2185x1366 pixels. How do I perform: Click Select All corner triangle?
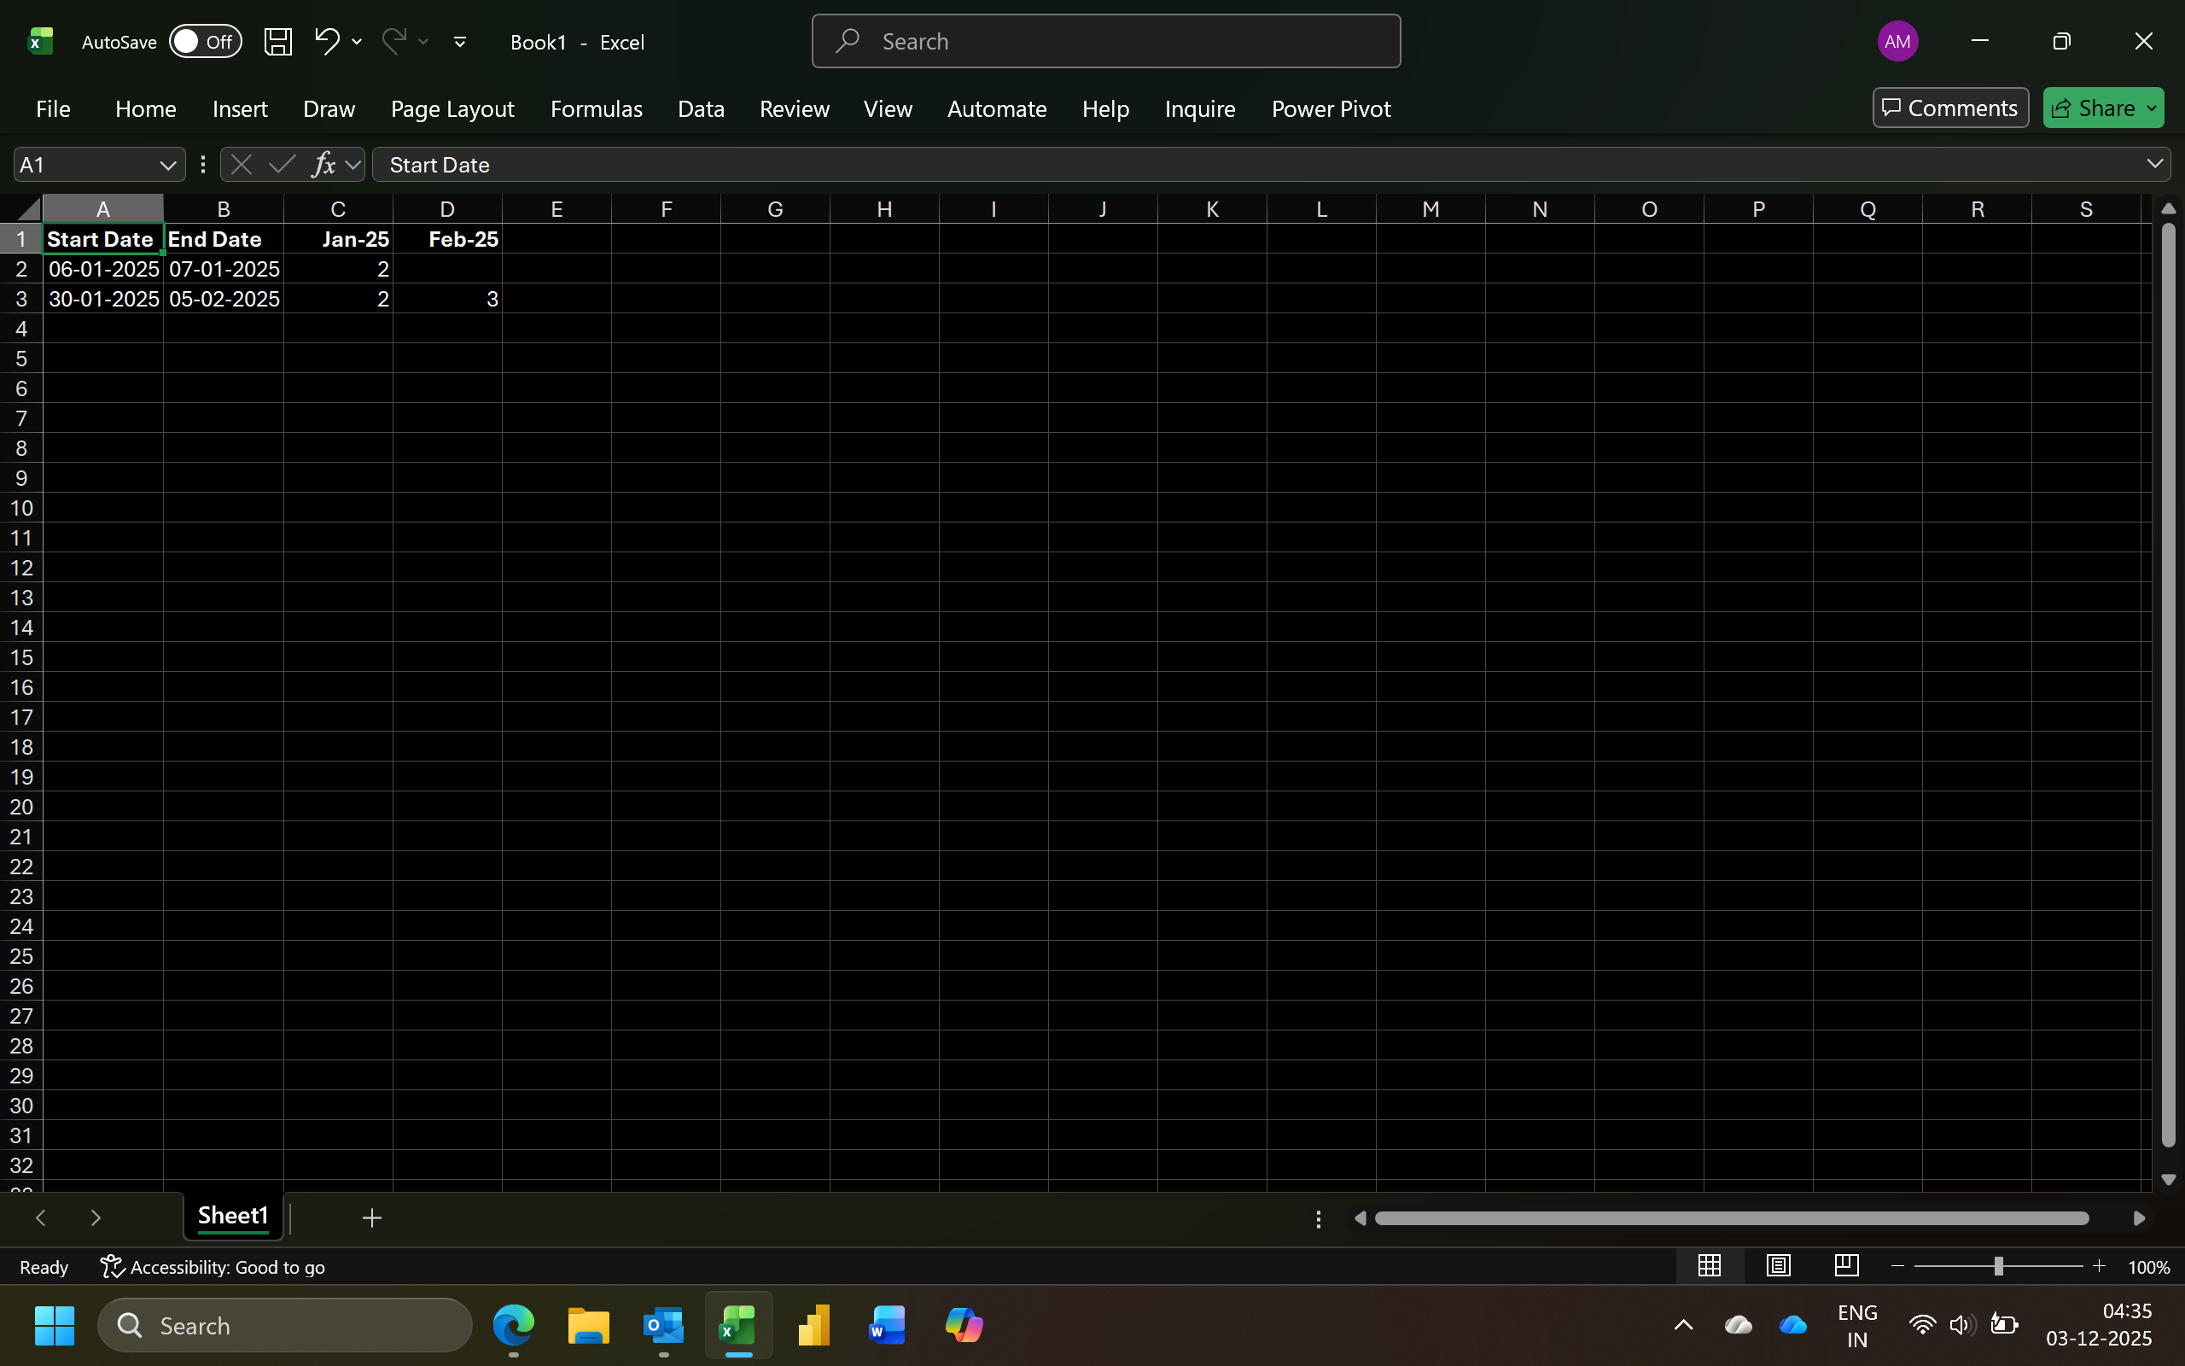tap(29, 210)
